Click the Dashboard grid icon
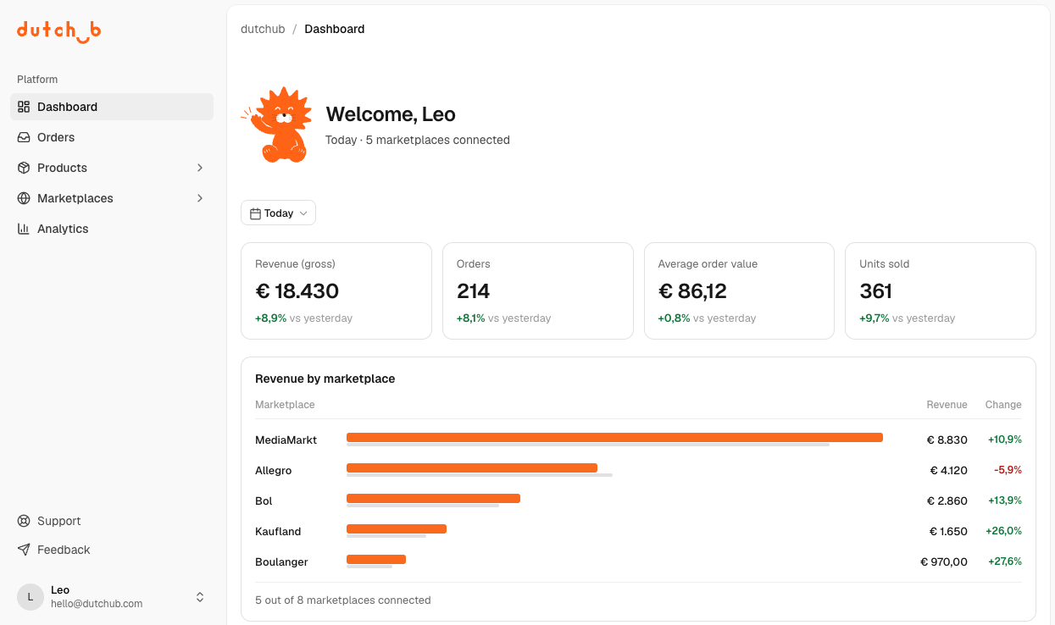1055x625 pixels. tap(24, 107)
